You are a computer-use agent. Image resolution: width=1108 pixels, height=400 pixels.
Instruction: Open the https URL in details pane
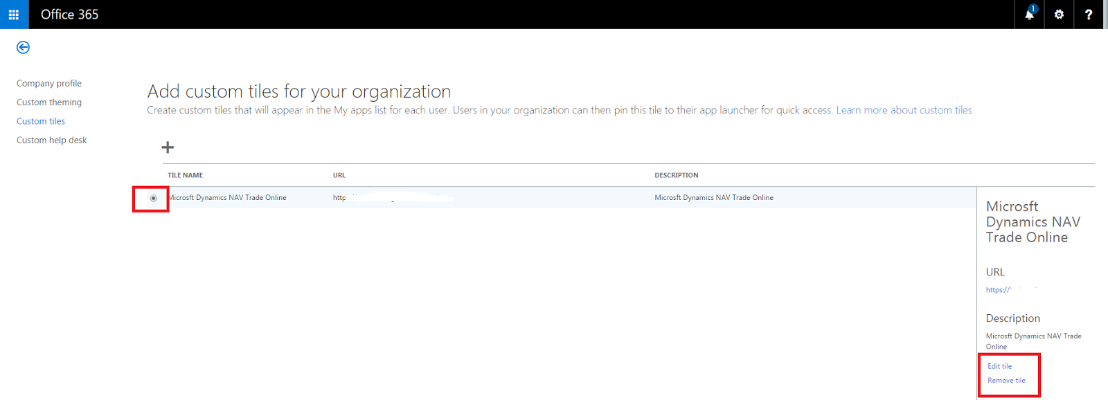coord(999,290)
